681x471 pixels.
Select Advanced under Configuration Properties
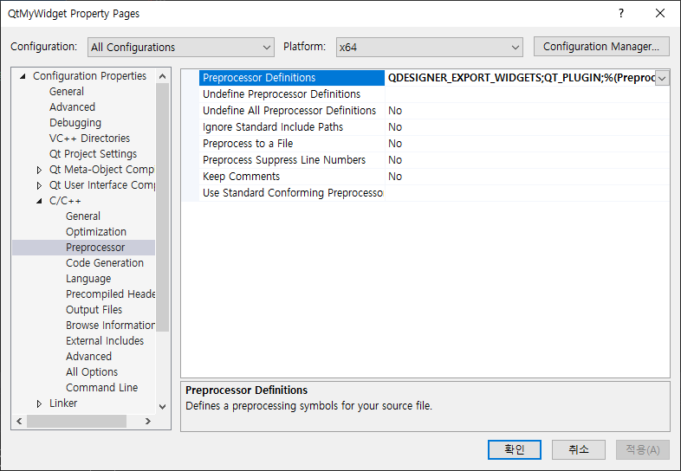pyautogui.click(x=72, y=107)
